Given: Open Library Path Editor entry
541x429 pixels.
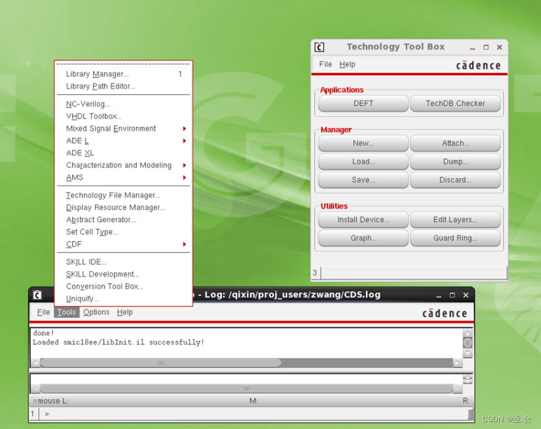Looking at the screenshot, I should coord(123,86).
